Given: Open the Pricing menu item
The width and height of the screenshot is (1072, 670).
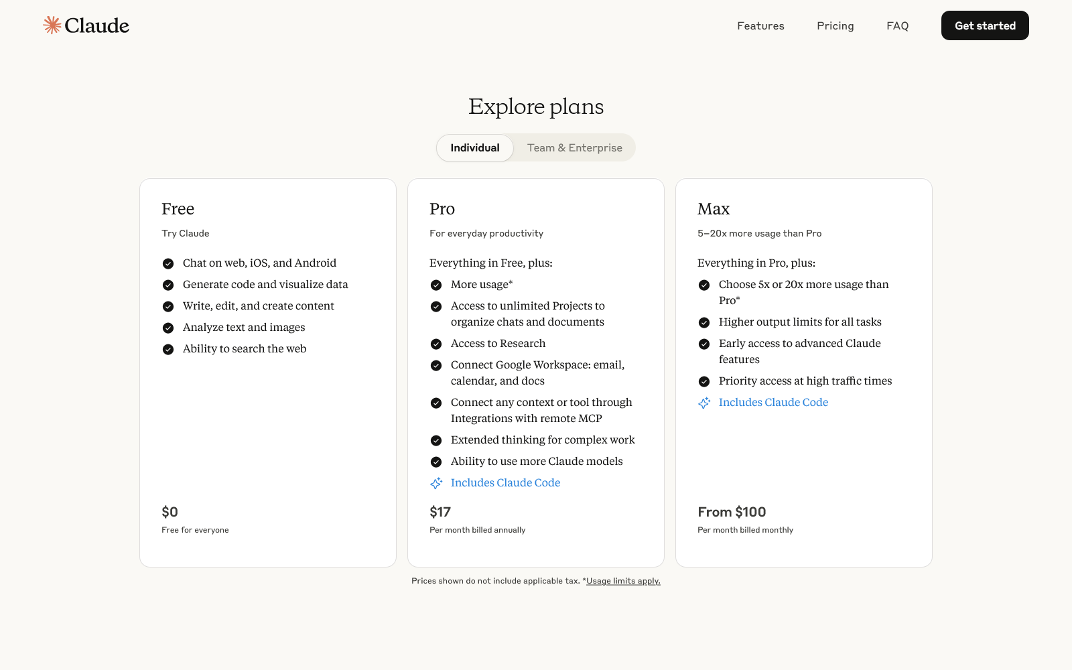Looking at the screenshot, I should pyautogui.click(x=835, y=25).
